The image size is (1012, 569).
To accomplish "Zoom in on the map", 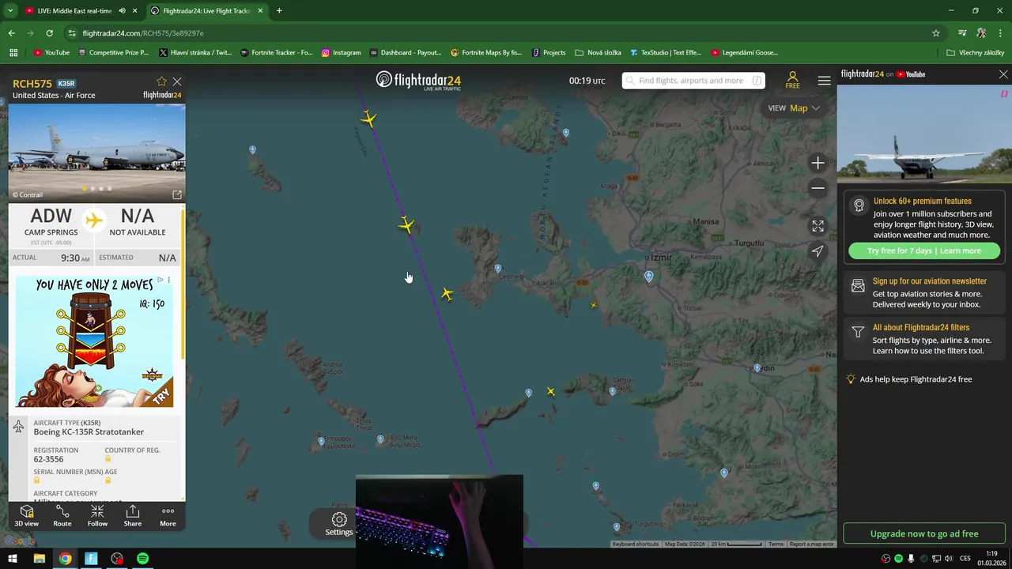I will 818,163.
